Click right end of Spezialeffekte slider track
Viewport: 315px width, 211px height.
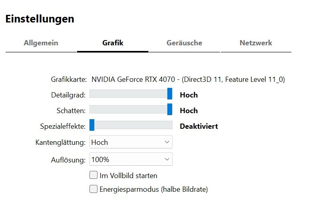pos(171,125)
